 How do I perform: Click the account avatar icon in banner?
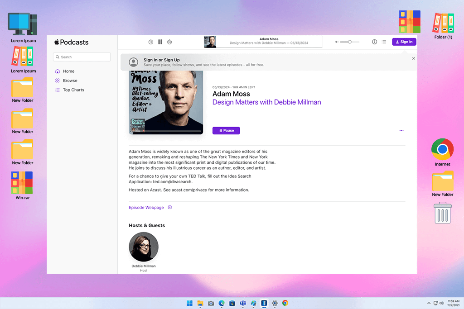pos(134,62)
